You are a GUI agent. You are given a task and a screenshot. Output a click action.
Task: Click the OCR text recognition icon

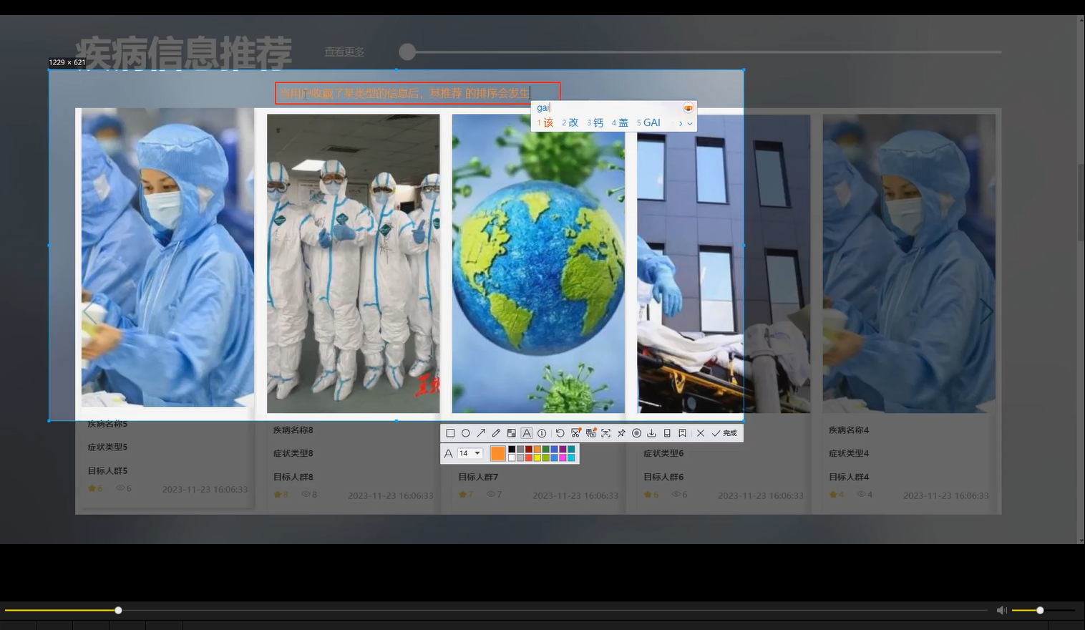[605, 433]
